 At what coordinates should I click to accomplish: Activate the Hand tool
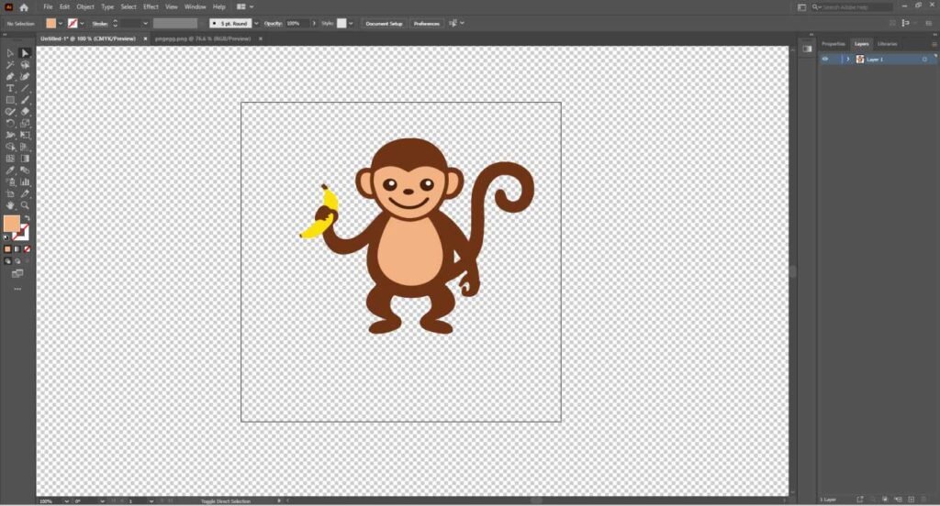pyautogui.click(x=10, y=205)
